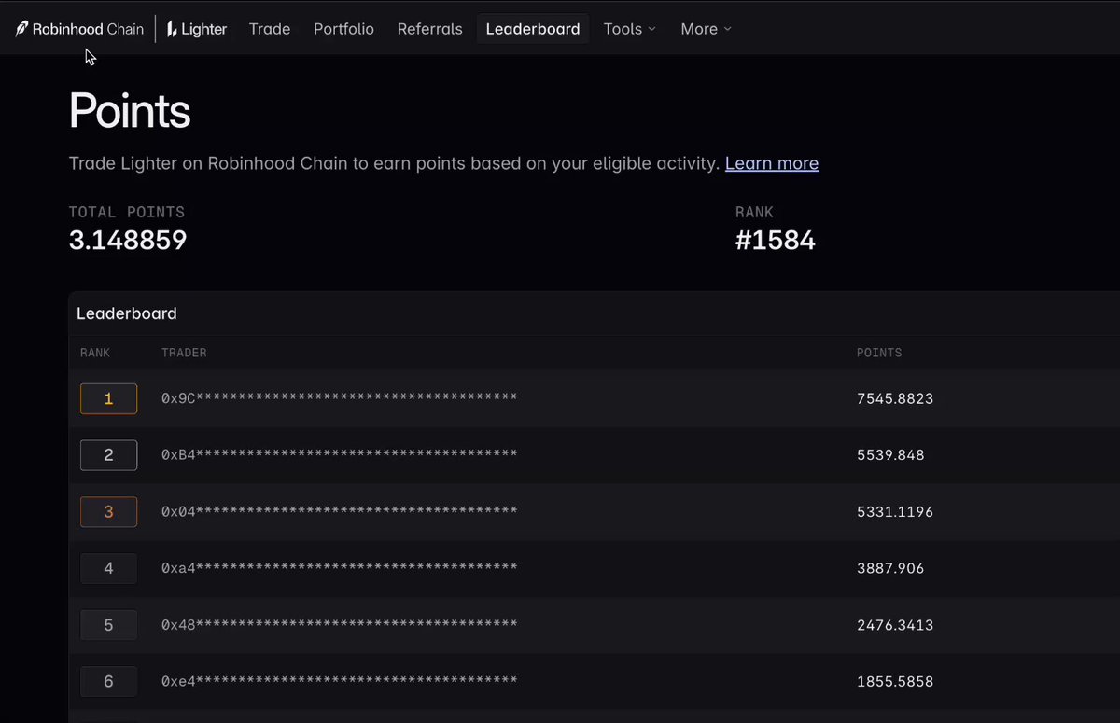Click the rank 6 badge

click(108, 681)
